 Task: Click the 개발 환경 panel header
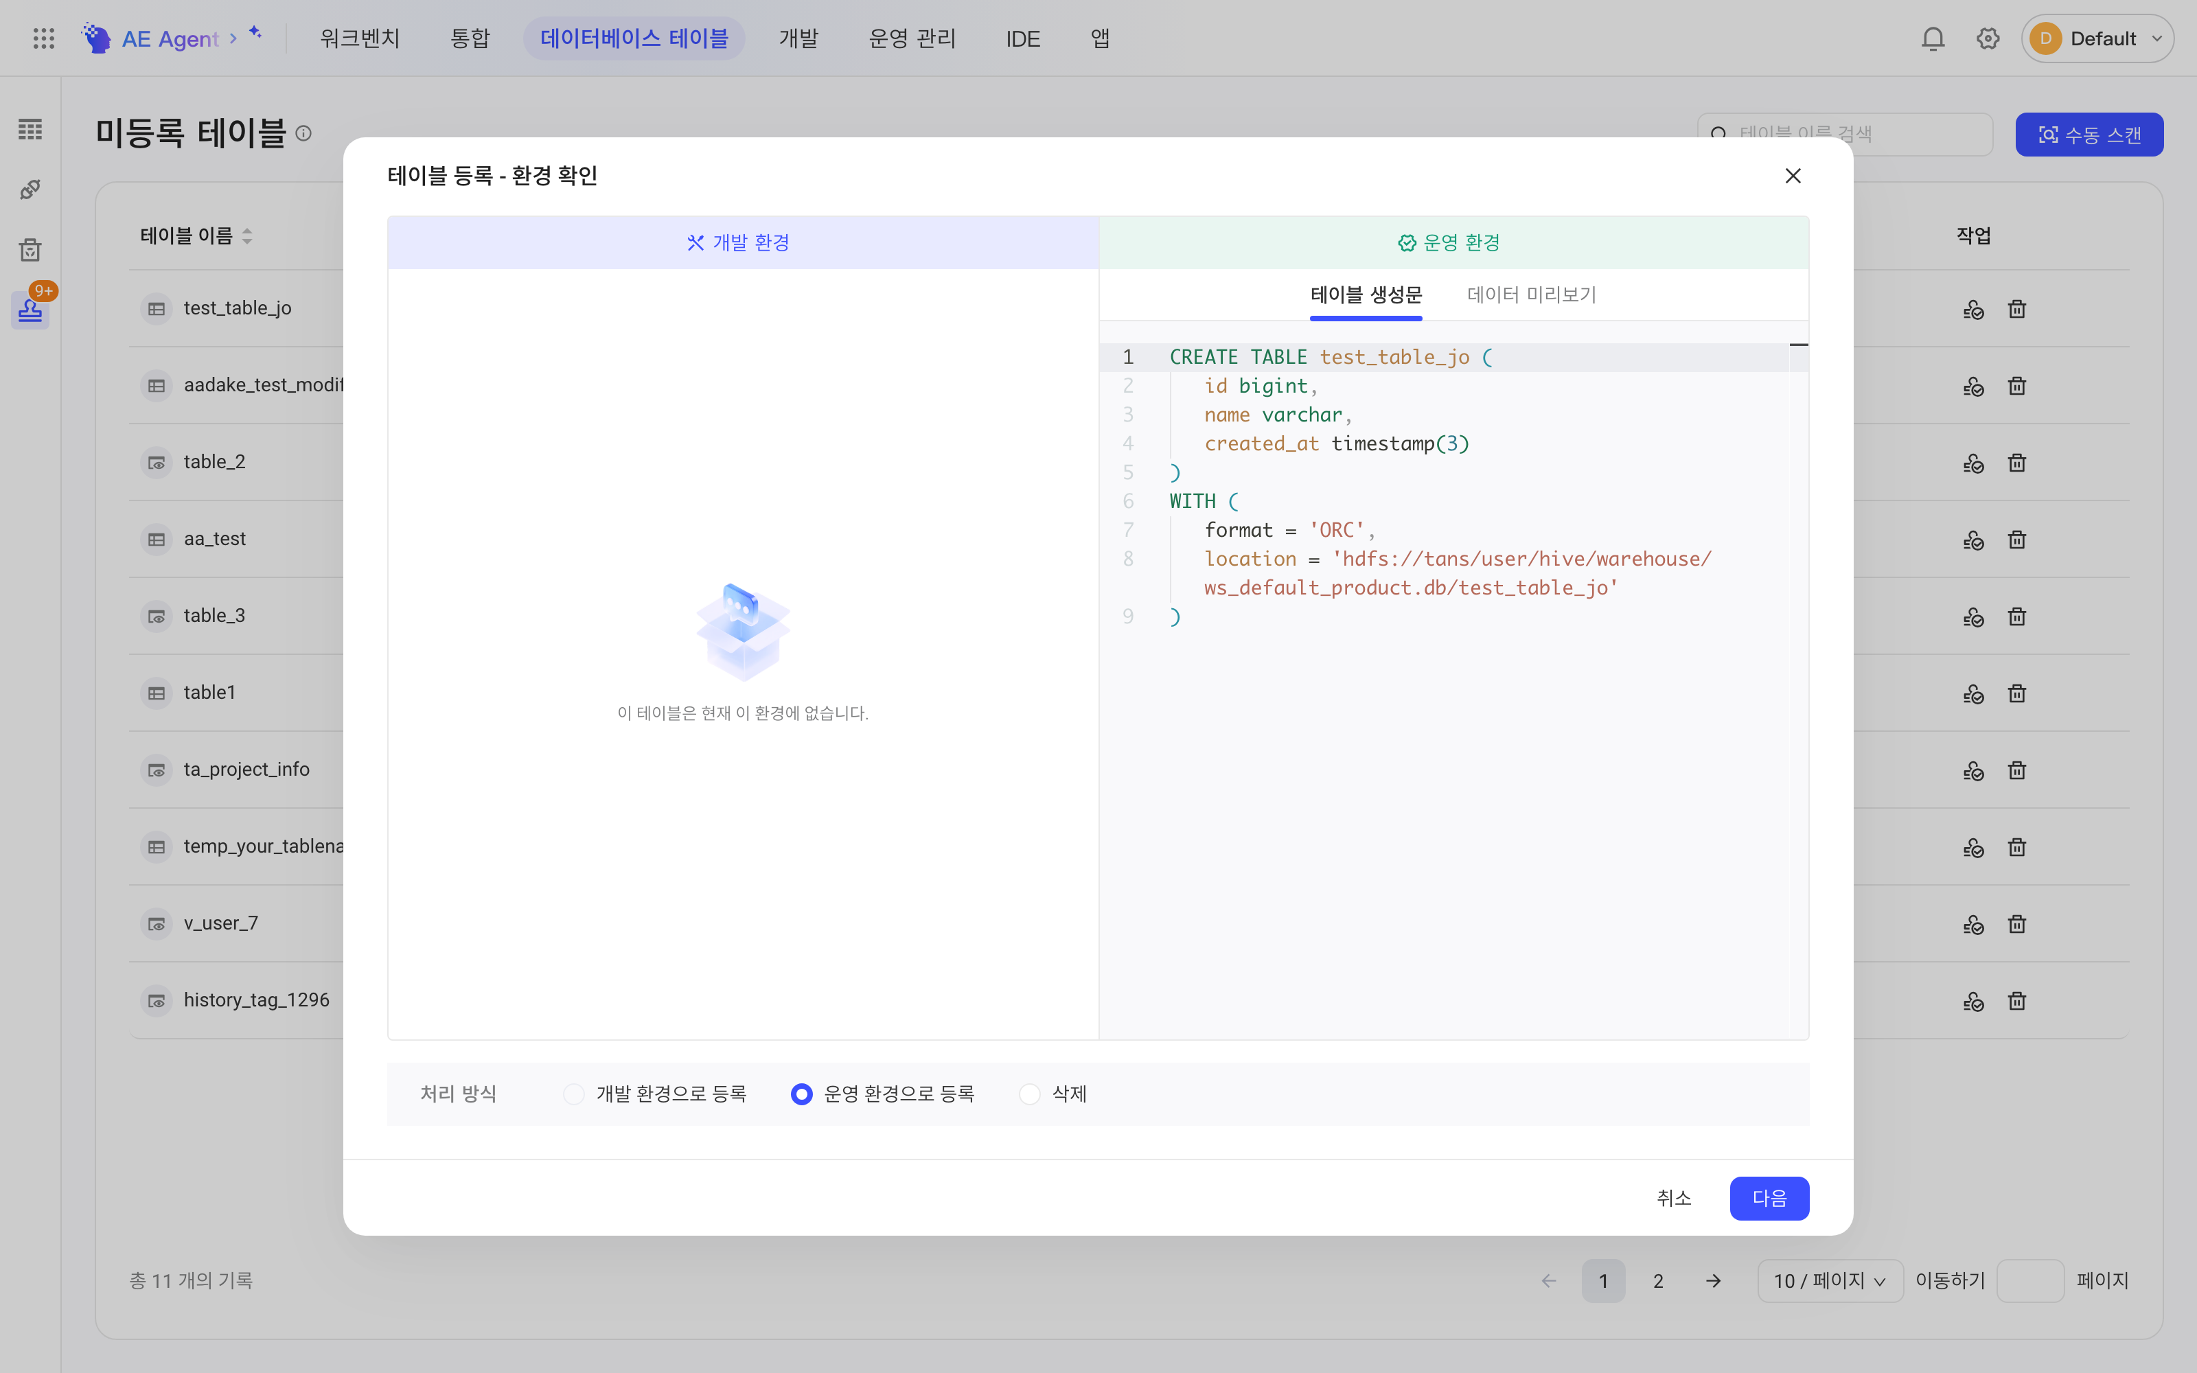[743, 242]
